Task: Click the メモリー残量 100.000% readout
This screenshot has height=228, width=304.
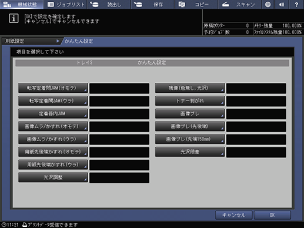Action: (278, 26)
